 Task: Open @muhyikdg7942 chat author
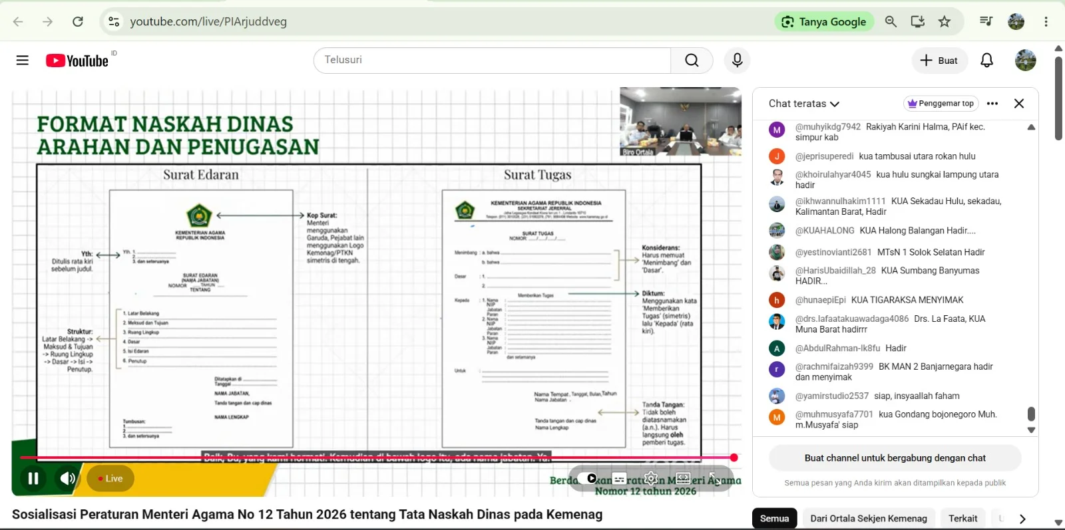pyautogui.click(x=828, y=127)
